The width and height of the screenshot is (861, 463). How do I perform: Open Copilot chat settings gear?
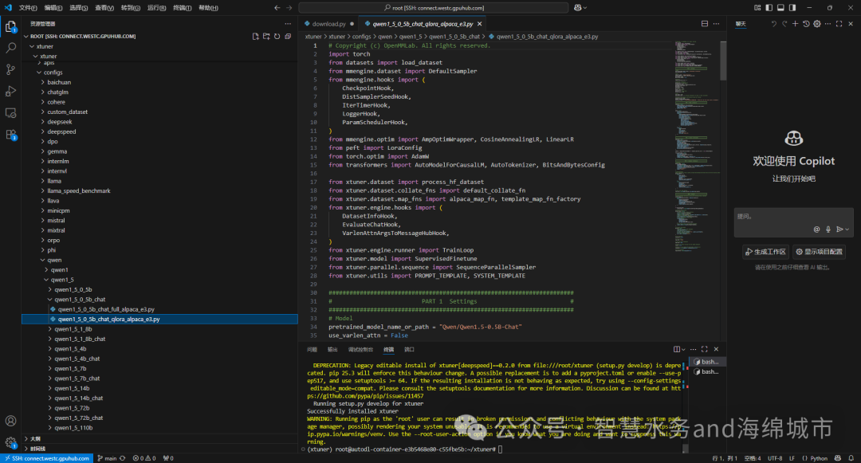817,24
